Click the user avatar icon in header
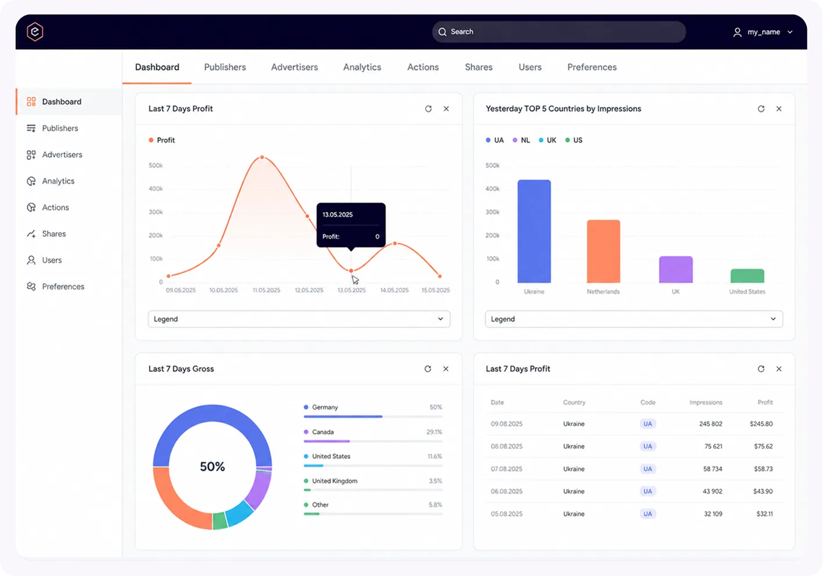This screenshot has width=823, height=576. (737, 32)
